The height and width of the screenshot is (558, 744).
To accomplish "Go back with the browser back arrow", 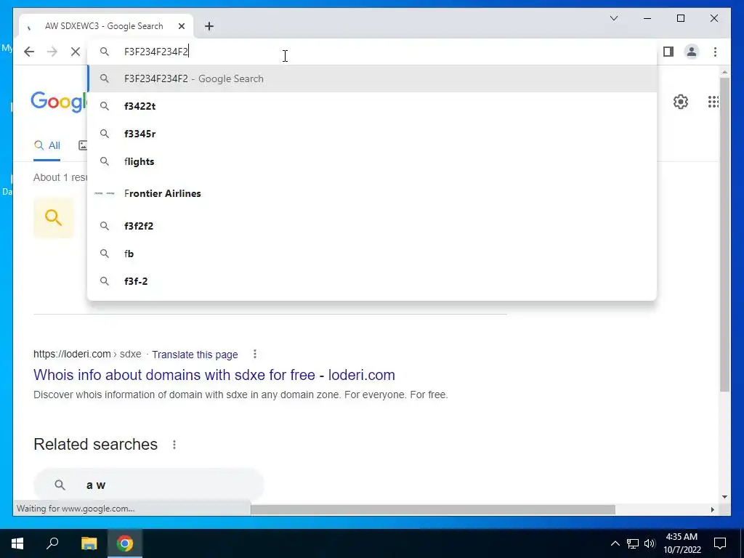I will [x=29, y=52].
